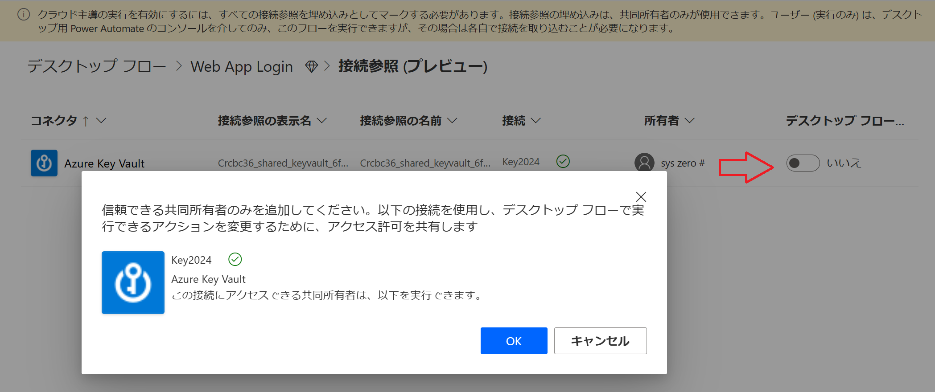
Task: Click the Azure Key Vault row name
Action: tap(104, 163)
